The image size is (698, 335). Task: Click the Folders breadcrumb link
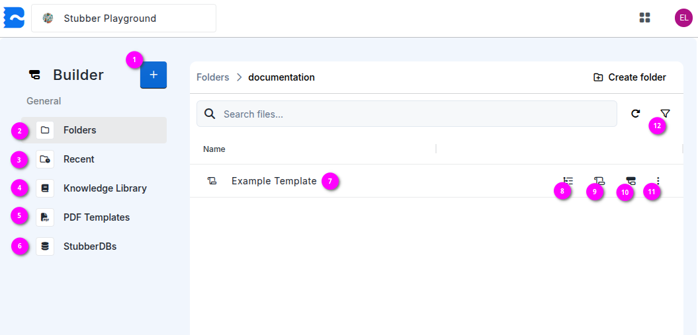coord(212,77)
